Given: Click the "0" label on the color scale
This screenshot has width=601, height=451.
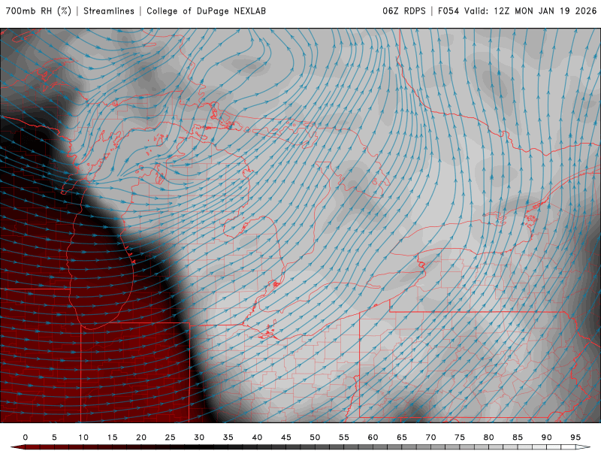Looking at the screenshot, I should (26, 437).
